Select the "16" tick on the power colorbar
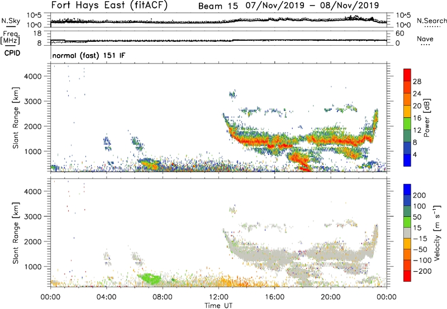 tap(417, 118)
